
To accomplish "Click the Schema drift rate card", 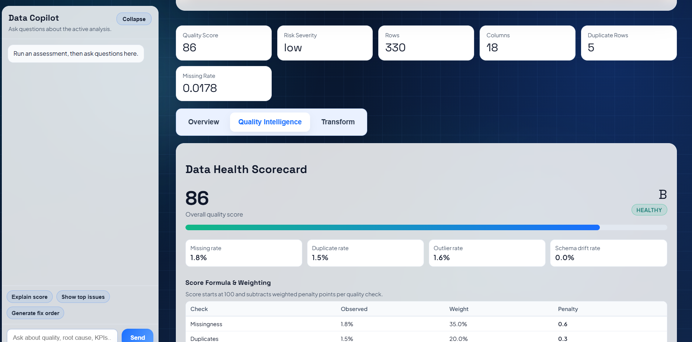I will 608,253.
